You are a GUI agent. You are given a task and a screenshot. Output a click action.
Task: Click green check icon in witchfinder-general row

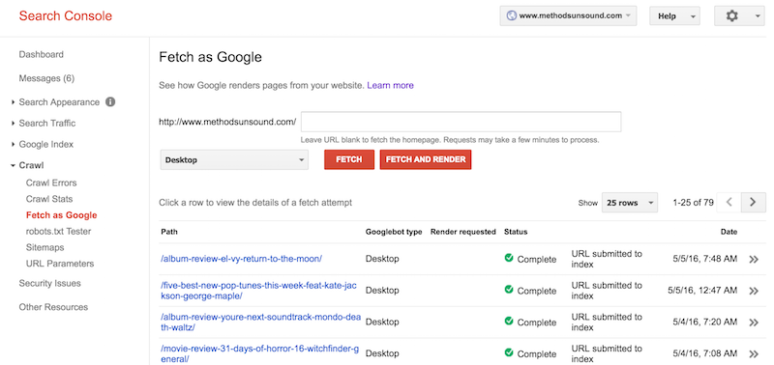point(509,352)
